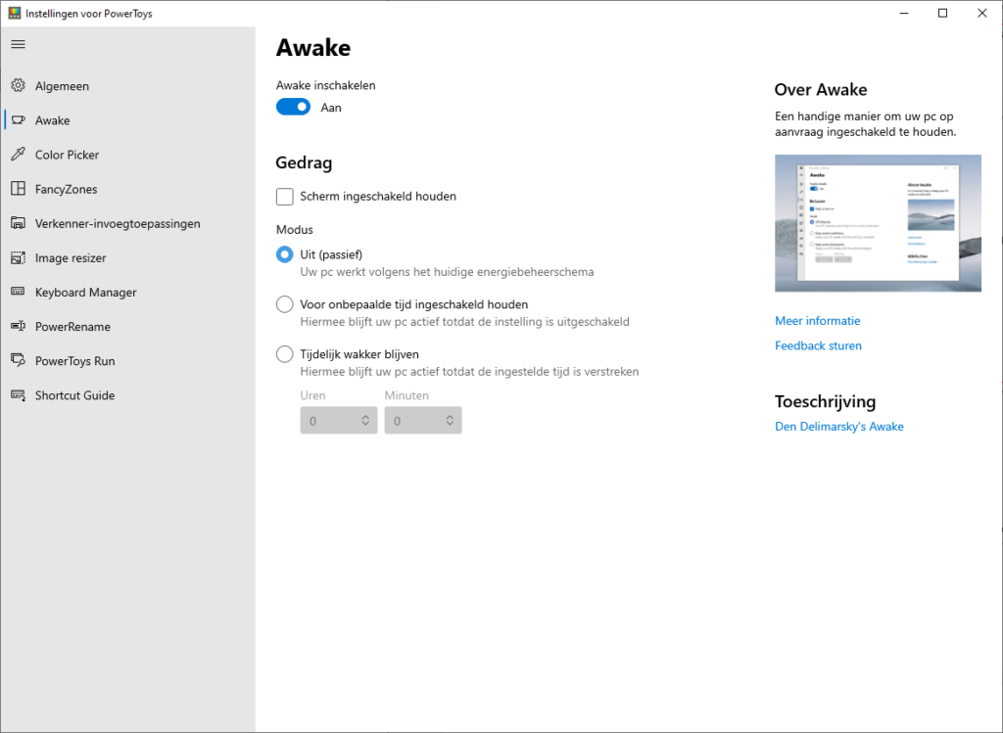This screenshot has width=1003, height=733.
Task: Click the PowerRename icon
Action: tap(18, 326)
